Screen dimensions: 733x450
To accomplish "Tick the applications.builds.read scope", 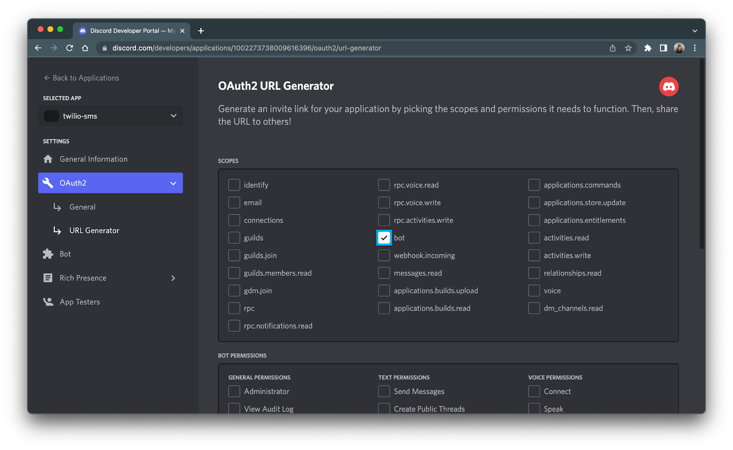I will tap(384, 308).
